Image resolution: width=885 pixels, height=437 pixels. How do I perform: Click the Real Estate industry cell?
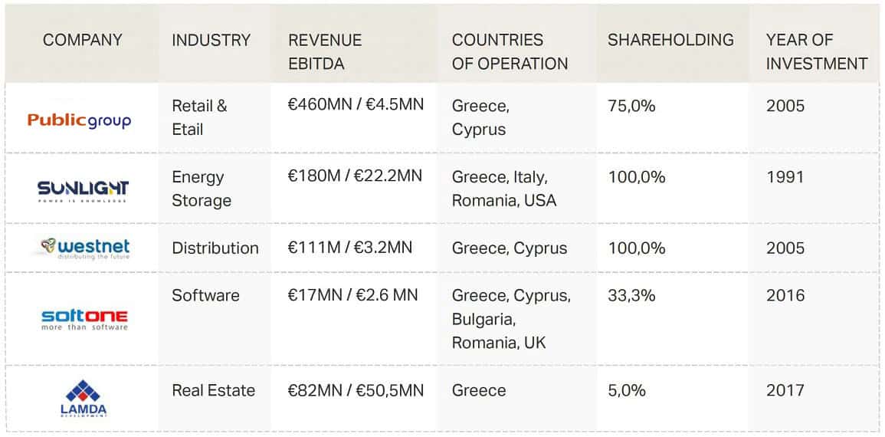coord(213,390)
